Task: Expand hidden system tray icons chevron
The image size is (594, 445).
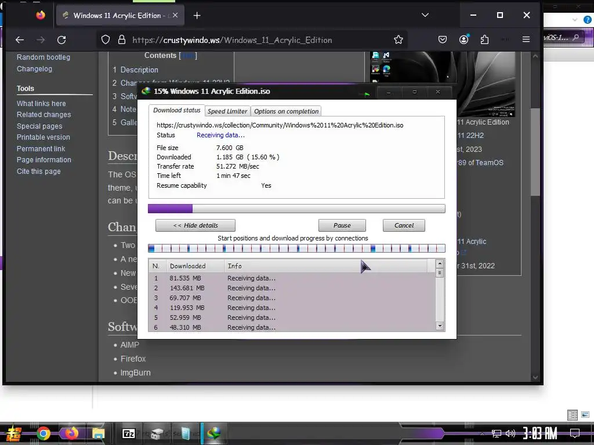Action: (x=482, y=433)
